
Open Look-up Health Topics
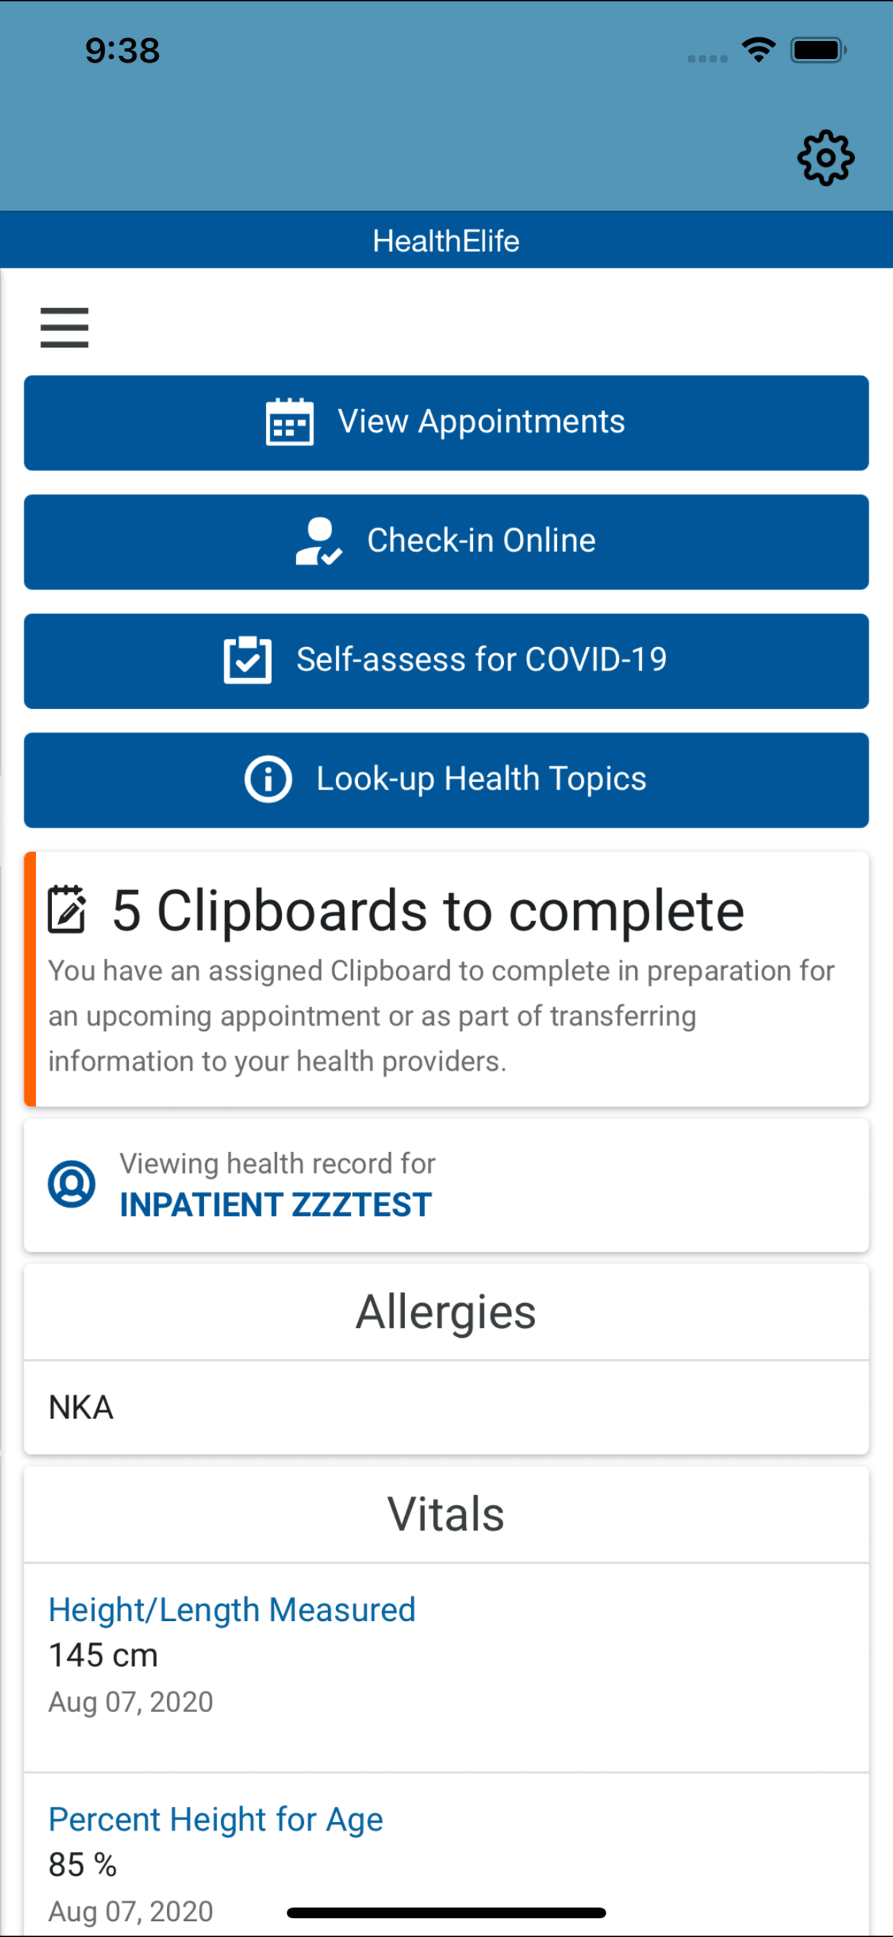(x=447, y=779)
